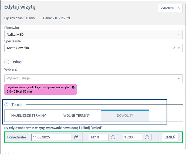Image resolution: width=186 pixels, height=154 pixels.
Task: Switch to the NAJBLIŻSZE TERMINY tab
Action: [28, 116]
